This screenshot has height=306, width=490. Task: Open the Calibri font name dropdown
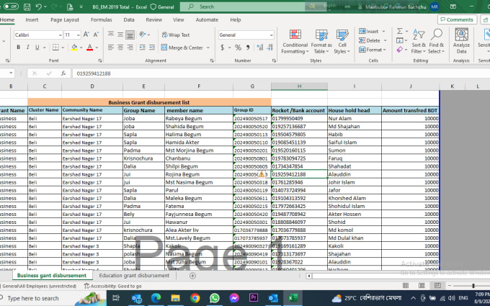pyautogui.click(x=61, y=35)
